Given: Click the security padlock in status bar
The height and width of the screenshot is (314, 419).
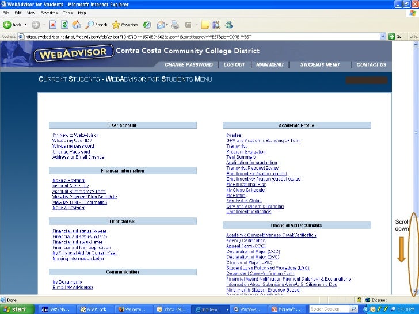Looking at the screenshot, I should 359,300.
